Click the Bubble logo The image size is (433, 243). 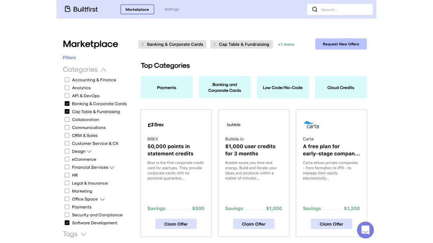click(x=233, y=125)
